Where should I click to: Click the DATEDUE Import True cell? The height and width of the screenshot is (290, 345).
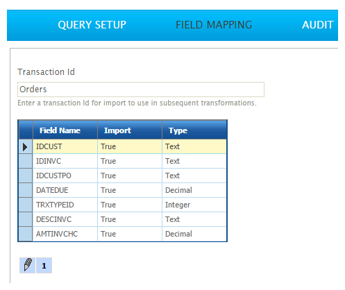click(130, 190)
